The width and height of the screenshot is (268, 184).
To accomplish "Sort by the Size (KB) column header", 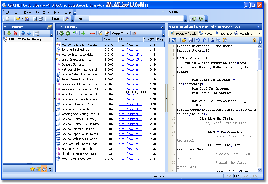I will [x=150, y=39].
